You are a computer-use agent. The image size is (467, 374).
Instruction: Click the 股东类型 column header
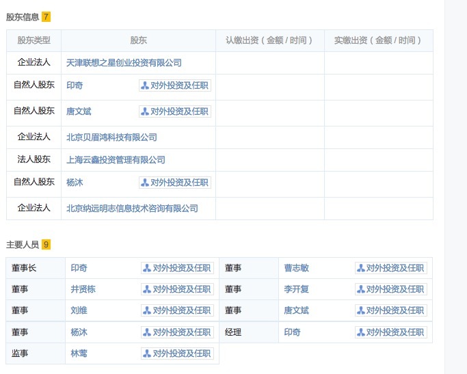tap(34, 40)
